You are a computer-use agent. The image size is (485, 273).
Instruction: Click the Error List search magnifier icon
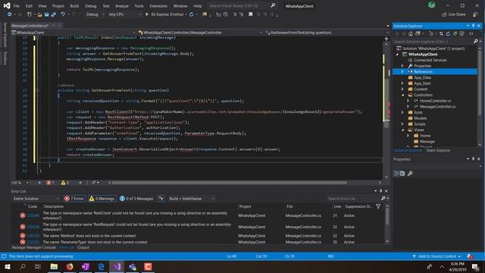(x=383, y=199)
